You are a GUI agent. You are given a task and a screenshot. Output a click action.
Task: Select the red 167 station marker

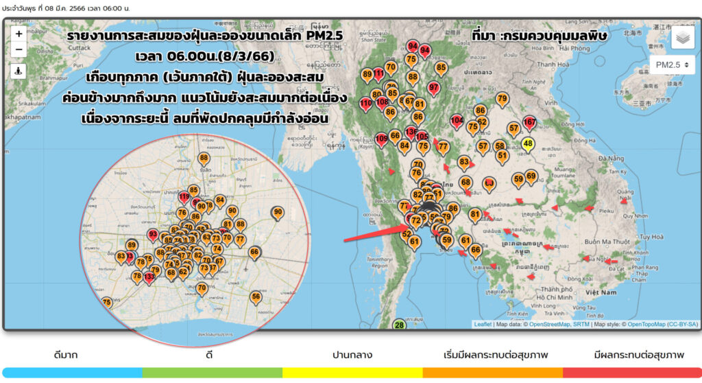529,124
